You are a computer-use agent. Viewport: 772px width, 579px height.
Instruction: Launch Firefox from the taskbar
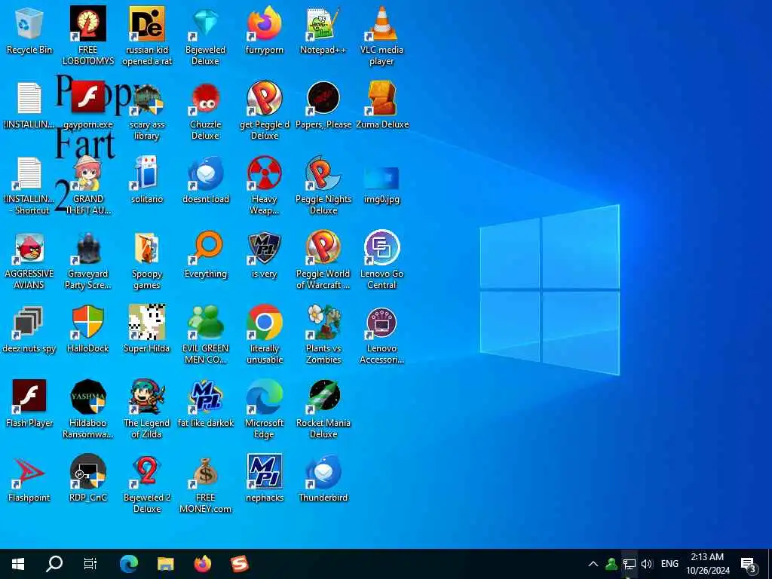[202, 564]
